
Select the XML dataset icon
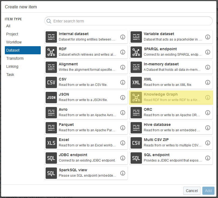pyautogui.click(x=136, y=82)
